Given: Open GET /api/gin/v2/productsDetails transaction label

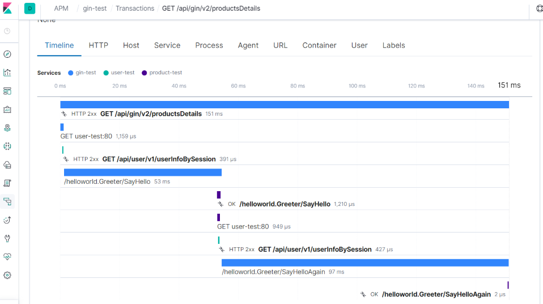Looking at the screenshot, I should pyautogui.click(x=151, y=113).
